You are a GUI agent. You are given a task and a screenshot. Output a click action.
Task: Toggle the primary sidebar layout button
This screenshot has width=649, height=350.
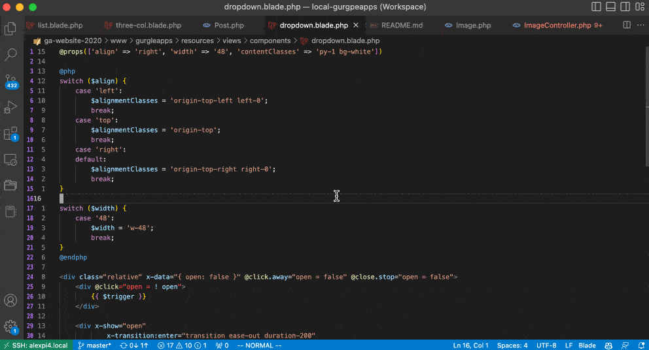click(x=596, y=7)
